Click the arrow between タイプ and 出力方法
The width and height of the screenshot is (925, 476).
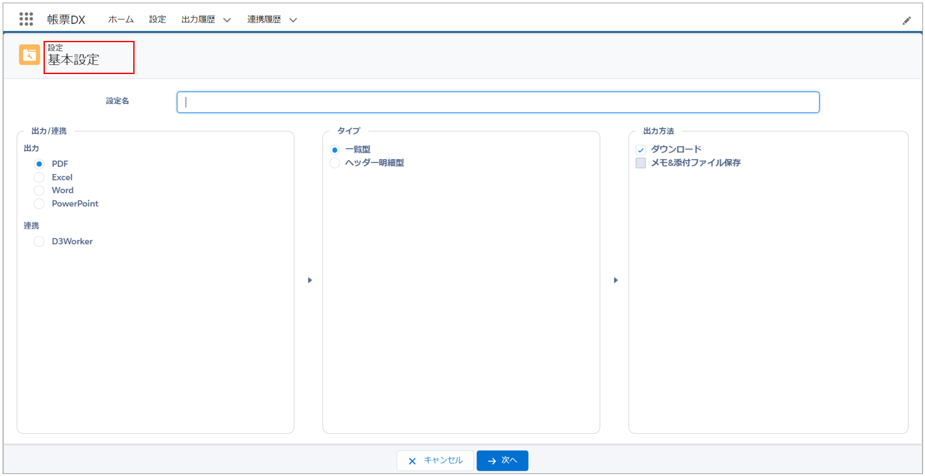point(616,281)
